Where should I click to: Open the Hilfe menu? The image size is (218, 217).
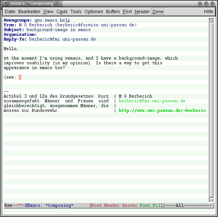[208, 12]
